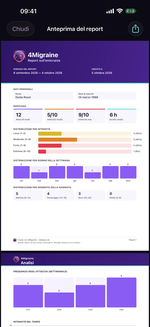
Task: Tap the Anteprima del report title
Action: coord(75,29)
